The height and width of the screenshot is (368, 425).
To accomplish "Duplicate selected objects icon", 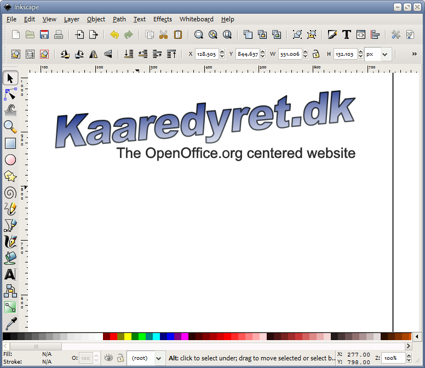I will (x=248, y=34).
